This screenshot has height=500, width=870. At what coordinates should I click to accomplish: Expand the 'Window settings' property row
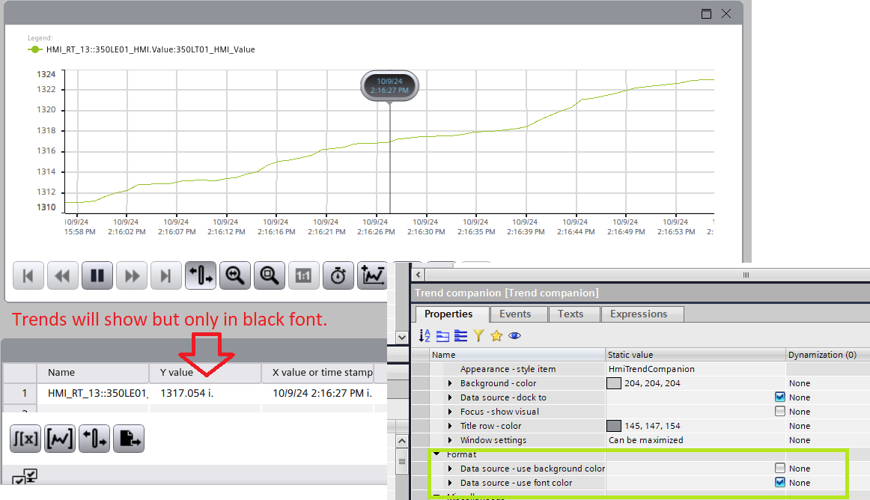(450, 440)
